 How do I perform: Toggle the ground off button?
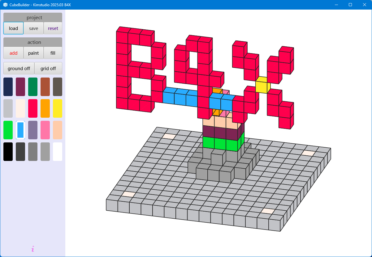pyautogui.click(x=19, y=68)
